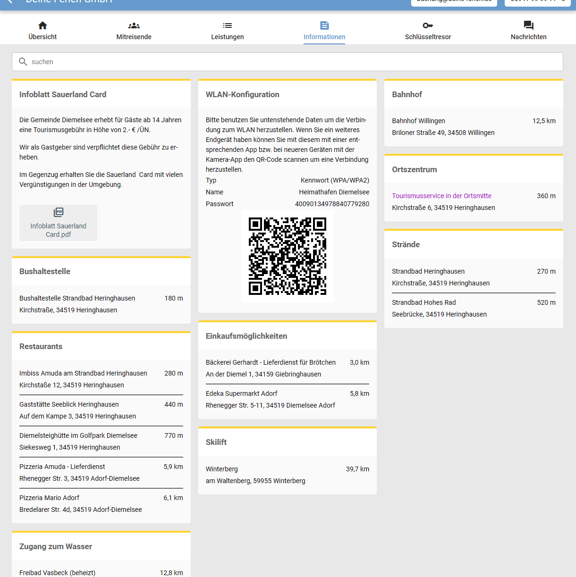Click the back arrow in the blue header
Image resolution: width=576 pixels, height=577 pixels.
click(x=9, y=2)
